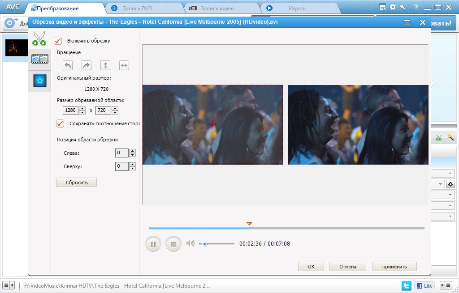Select the scissors crop tool icon
459x293 pixels.
(x=39, y=38)
